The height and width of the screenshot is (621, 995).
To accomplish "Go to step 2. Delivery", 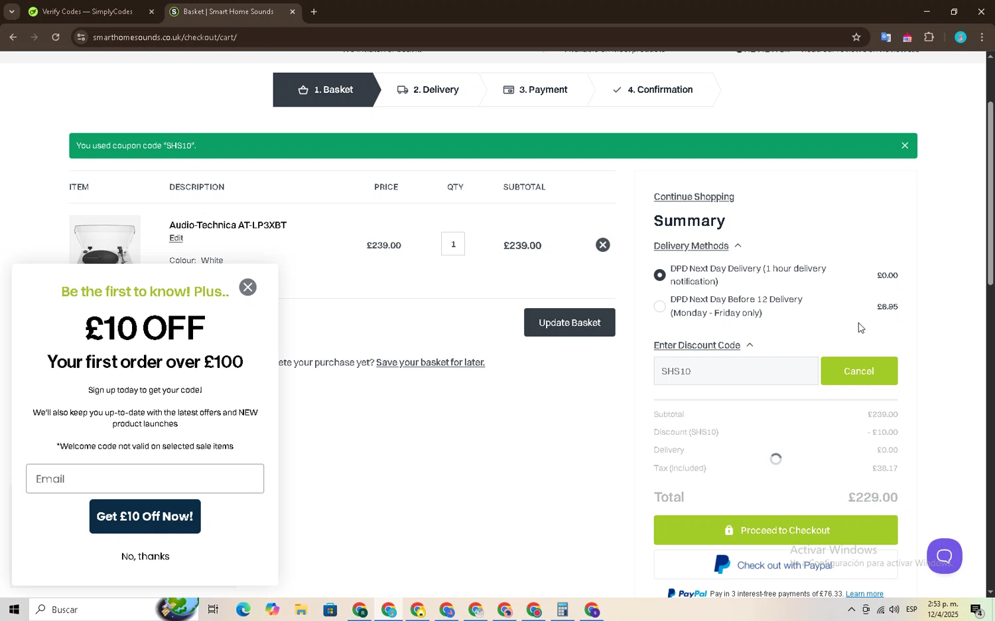I will tap(429, 89).
